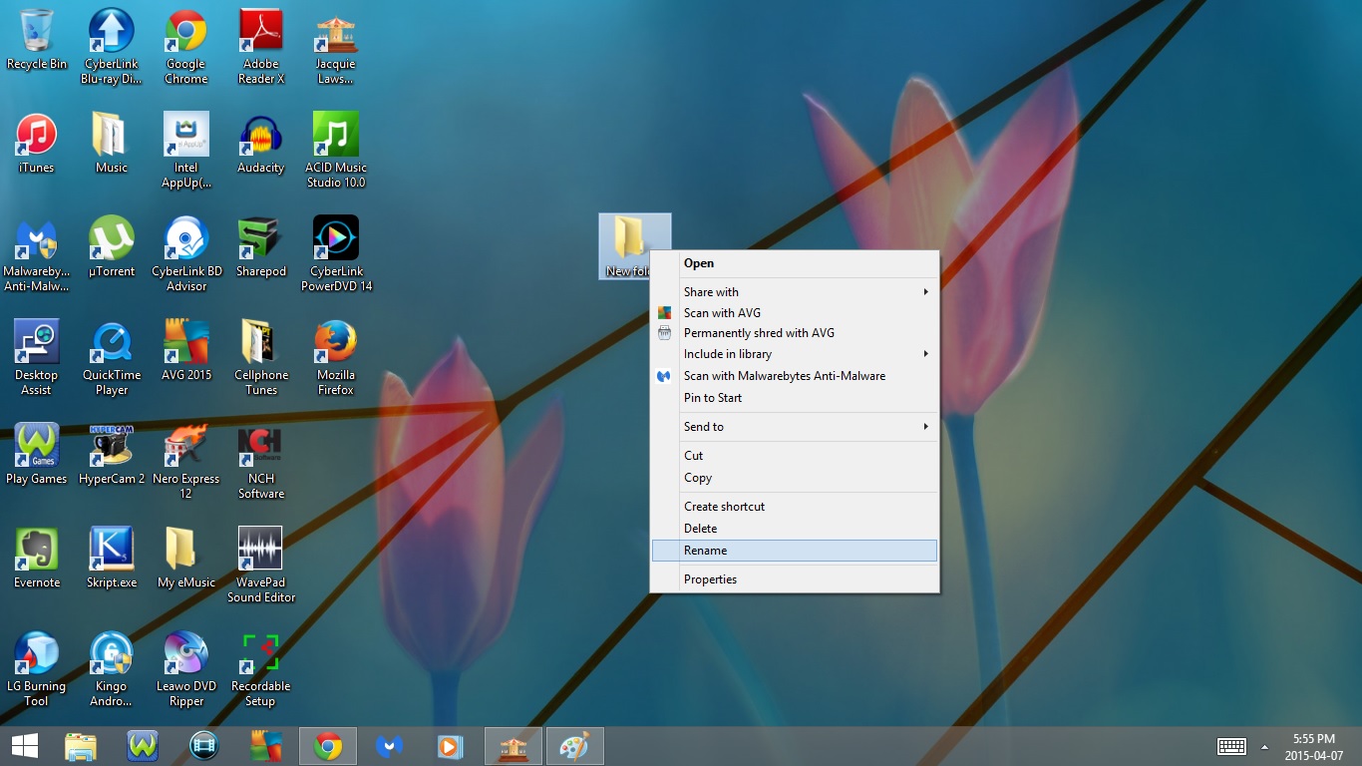1362x766 pixels.
Task: Click Rename in the context menu
Action: point(794,551)
